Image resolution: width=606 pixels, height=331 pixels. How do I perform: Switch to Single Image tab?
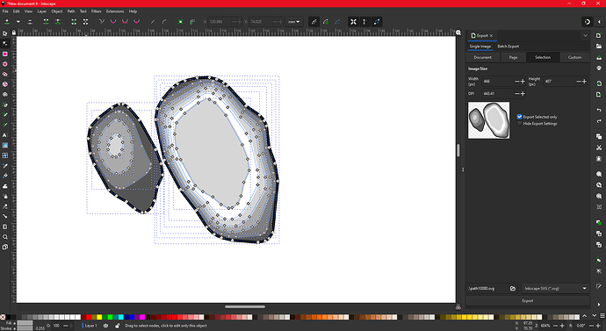[480, 47]
